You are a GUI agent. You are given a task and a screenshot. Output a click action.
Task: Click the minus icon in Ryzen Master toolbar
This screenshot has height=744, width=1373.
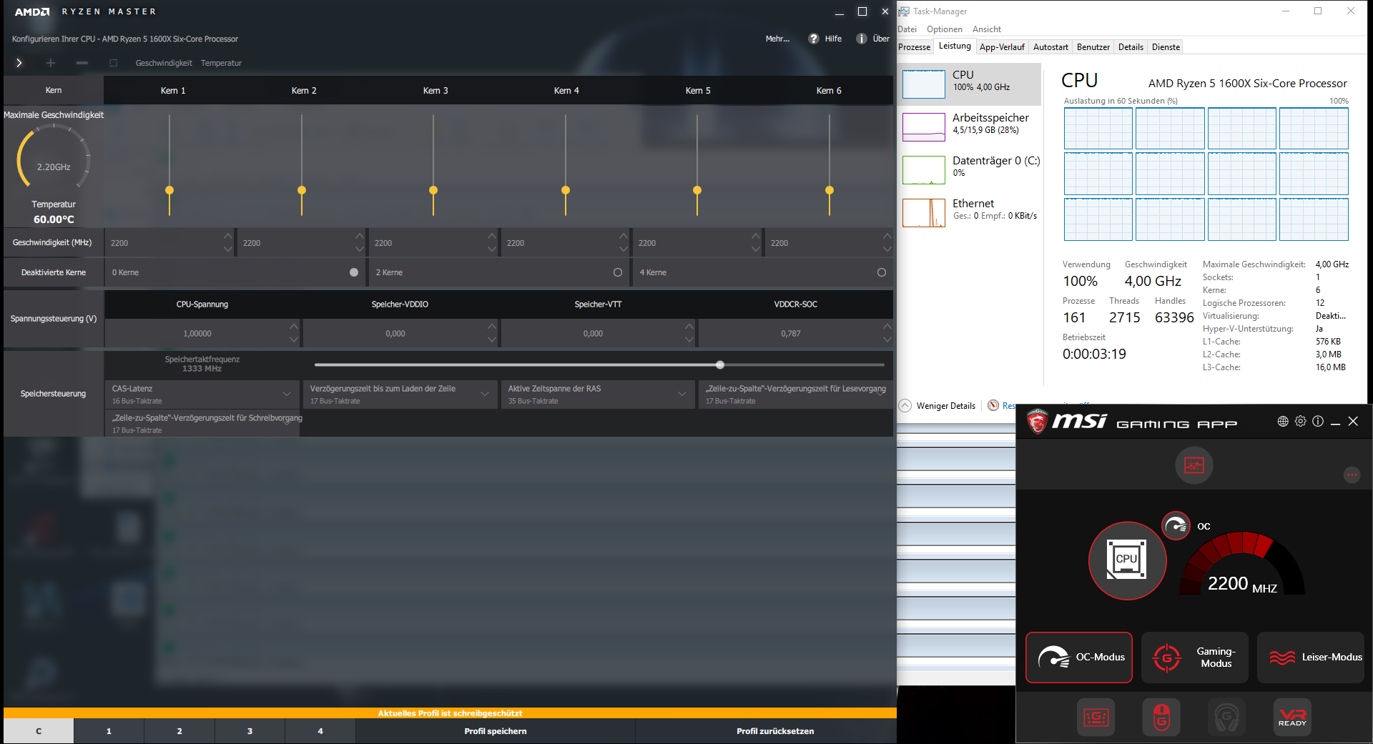[x=82, y=63]
